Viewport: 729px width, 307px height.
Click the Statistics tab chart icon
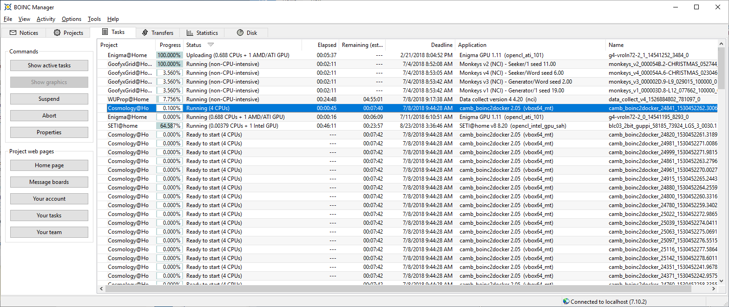tap(190, 33)
